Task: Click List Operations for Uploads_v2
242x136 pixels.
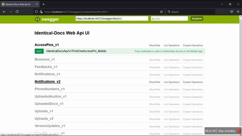Action: tap(172, 119)
